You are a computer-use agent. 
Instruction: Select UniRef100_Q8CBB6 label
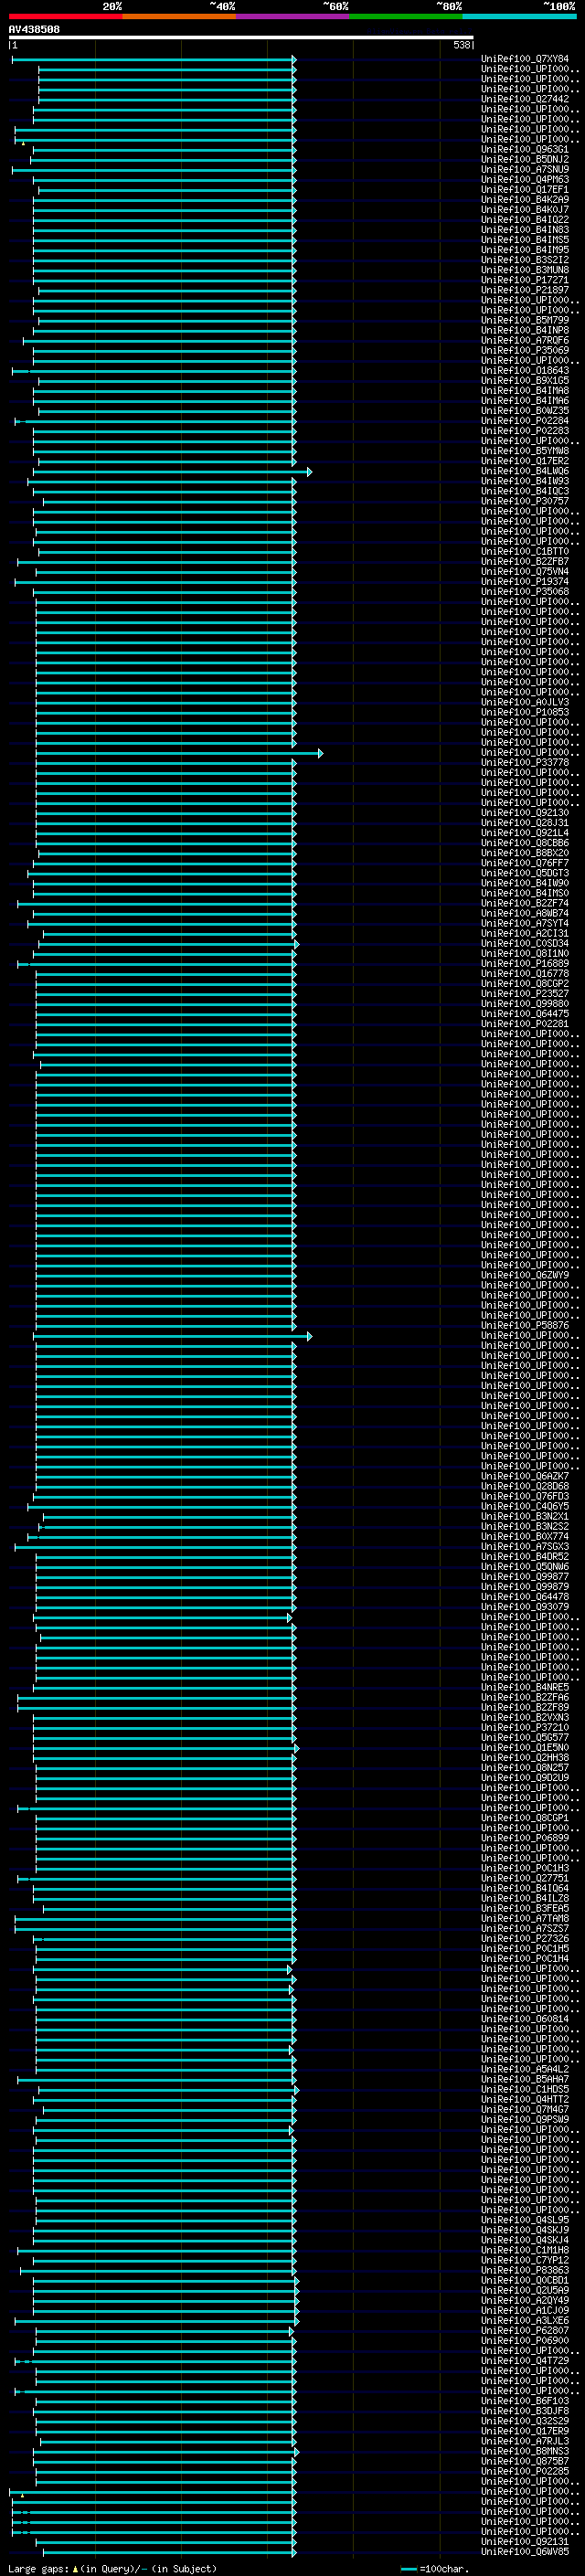click(525, 843)
